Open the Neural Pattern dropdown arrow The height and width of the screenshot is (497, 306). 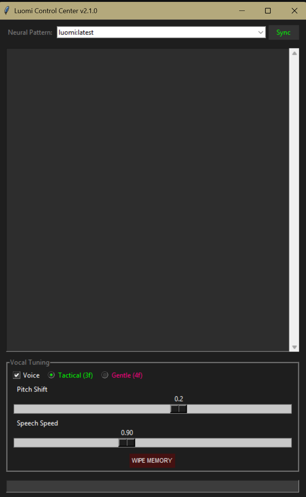pyautogui.click(x=261, y=32)
